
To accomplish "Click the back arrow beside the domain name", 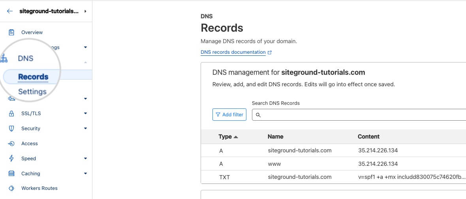I will tap(10, 11).
